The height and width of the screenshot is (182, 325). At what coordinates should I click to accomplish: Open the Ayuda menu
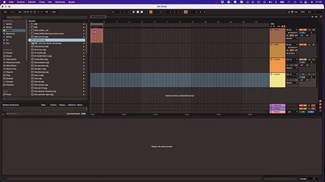pos(72,2)
